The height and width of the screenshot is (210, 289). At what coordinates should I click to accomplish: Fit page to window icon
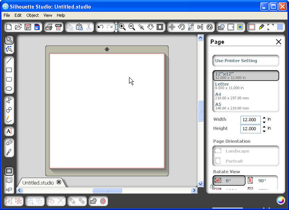pos(160,27)
